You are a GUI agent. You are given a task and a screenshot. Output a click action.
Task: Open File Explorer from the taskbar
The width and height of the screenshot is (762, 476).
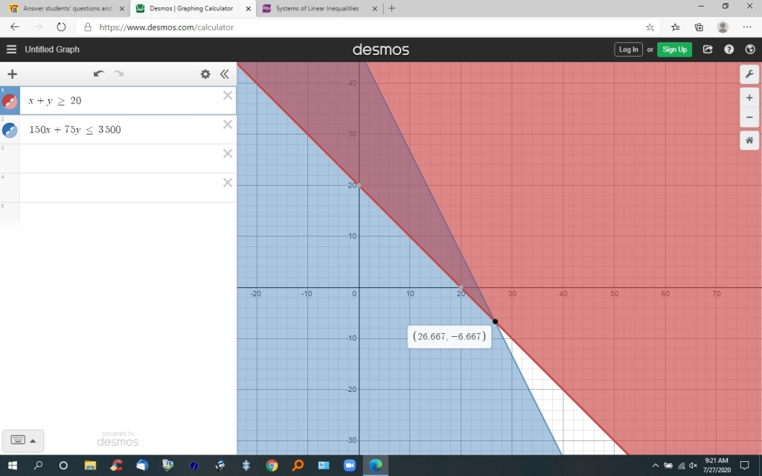[x=90, y=466]
